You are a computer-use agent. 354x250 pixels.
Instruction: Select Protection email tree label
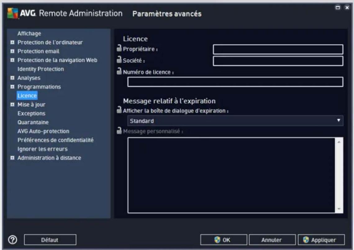[39, 51]
